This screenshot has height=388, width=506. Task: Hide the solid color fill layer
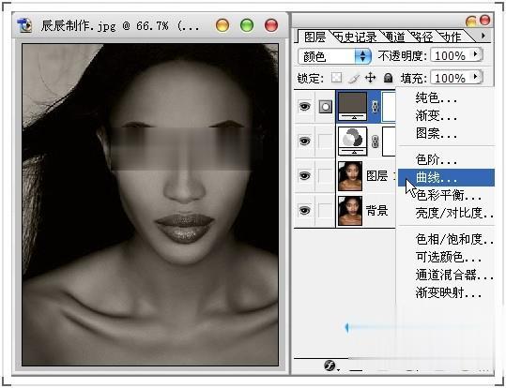tap(304, 106)
